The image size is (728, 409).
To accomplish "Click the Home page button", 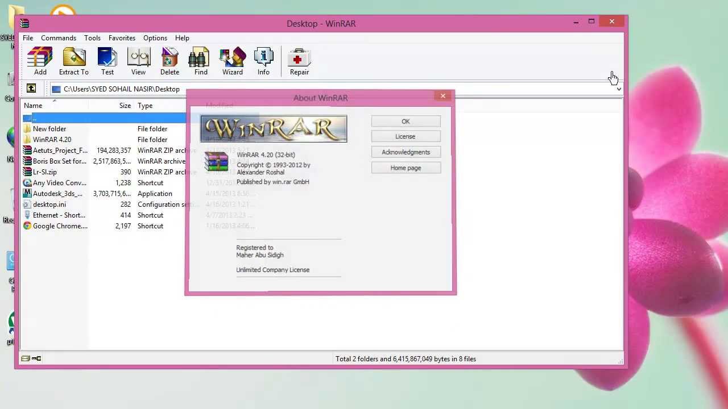I will click(x=406, y=168).
